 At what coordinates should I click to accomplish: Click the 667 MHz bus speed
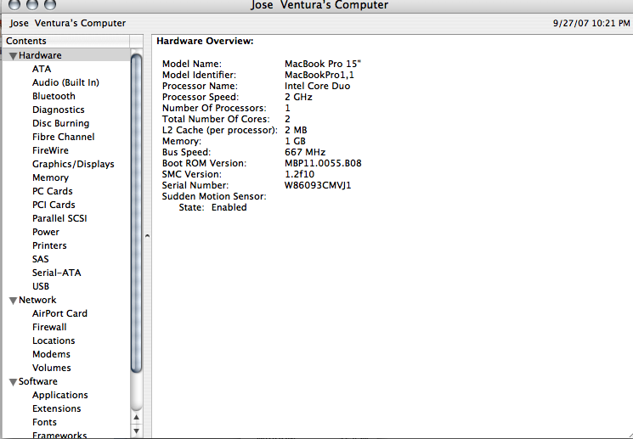click(305, 152)
